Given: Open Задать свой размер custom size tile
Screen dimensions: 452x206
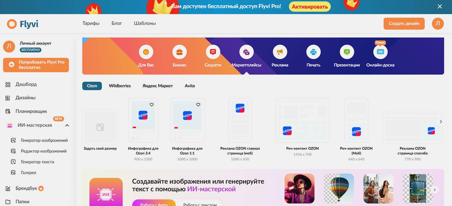Looking at the screenshot, I should click(100, 127).
